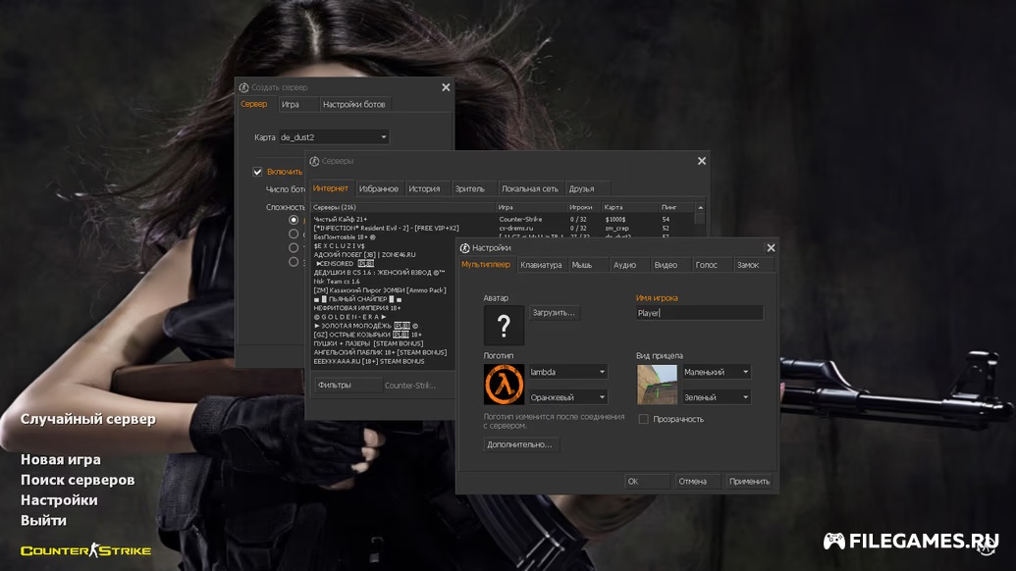The width and height of the screenshot is (1016, 571).
Task: Click the Counter-Strike logo at bottom left
Action: [x=86, y=550]
